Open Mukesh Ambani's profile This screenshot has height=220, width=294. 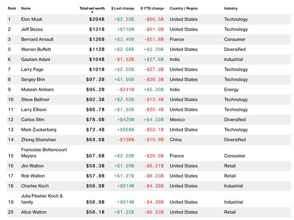36,90
